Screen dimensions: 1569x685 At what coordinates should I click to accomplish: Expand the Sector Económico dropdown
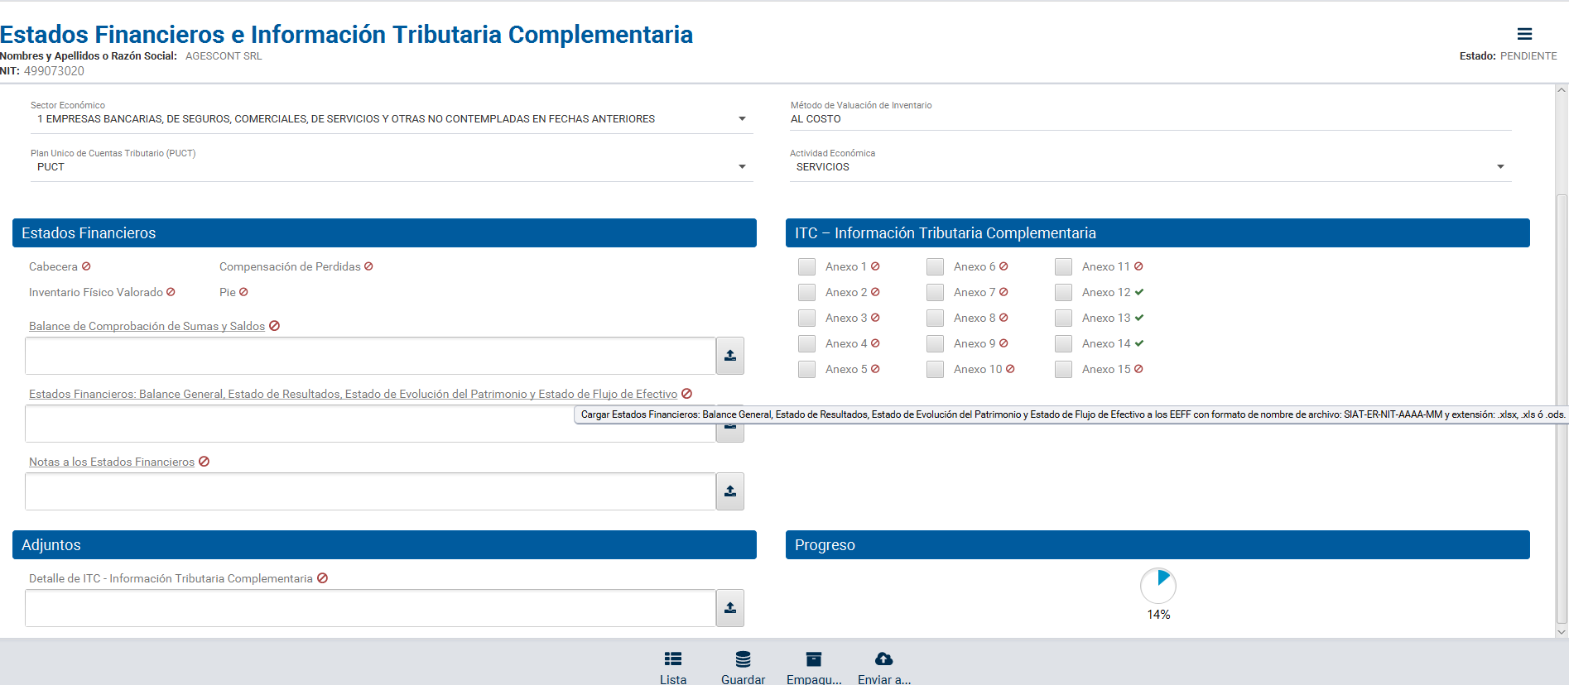tap(742, 119)
